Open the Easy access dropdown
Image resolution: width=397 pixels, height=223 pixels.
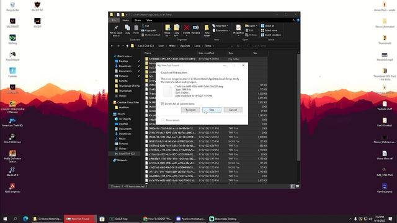pyautogui.click(x=221, y=30)
